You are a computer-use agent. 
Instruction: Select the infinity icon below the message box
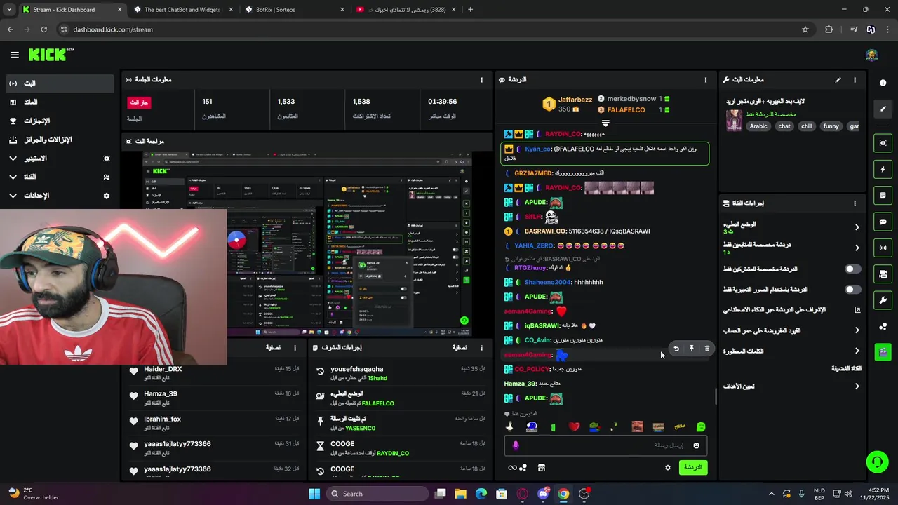coord(513,468)
